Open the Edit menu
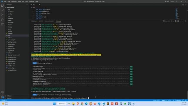The width and height of the screenshot is (188, 106). pyautogui.click(x=9, y=1)
